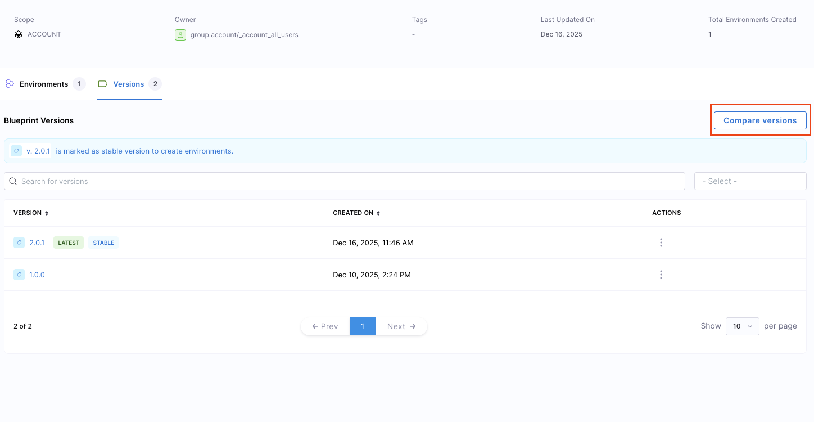This screenshot has width=814, height=422.
Task: Open version 2.0.1 link
Action: click(37, 243)
